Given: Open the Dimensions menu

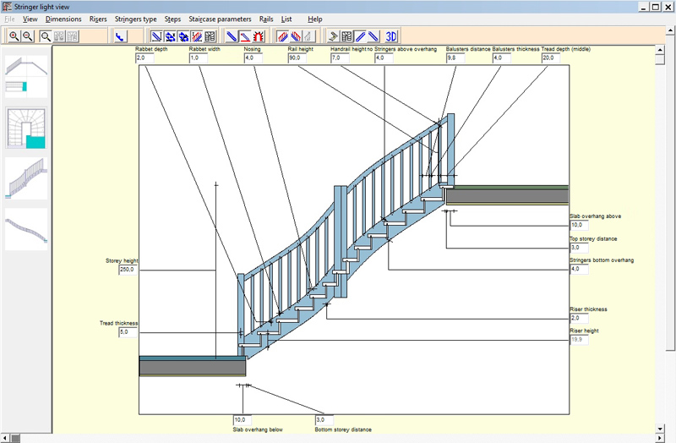Looking at the screenshot, I should pyautogui.click(x=63, y=19).
